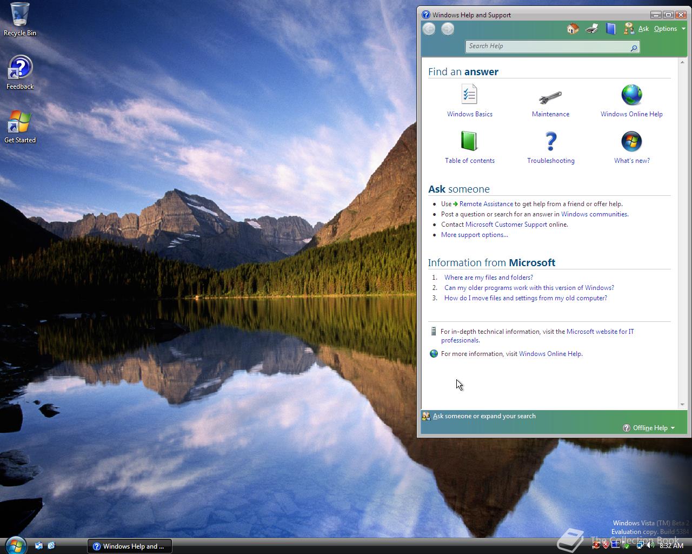This screenshot has width=692, height=554.
Task: Click the green check mark tray icon
Action: (x=627, y=546)
